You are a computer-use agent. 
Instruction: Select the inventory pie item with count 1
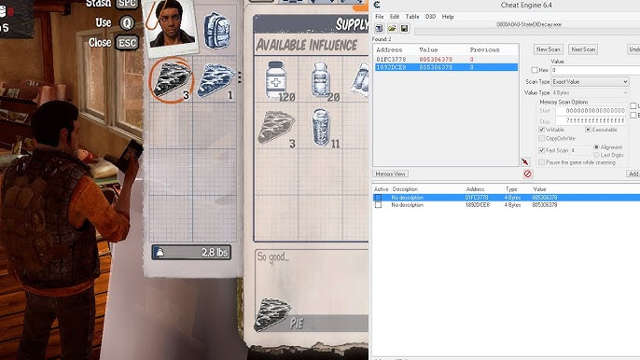216,79
